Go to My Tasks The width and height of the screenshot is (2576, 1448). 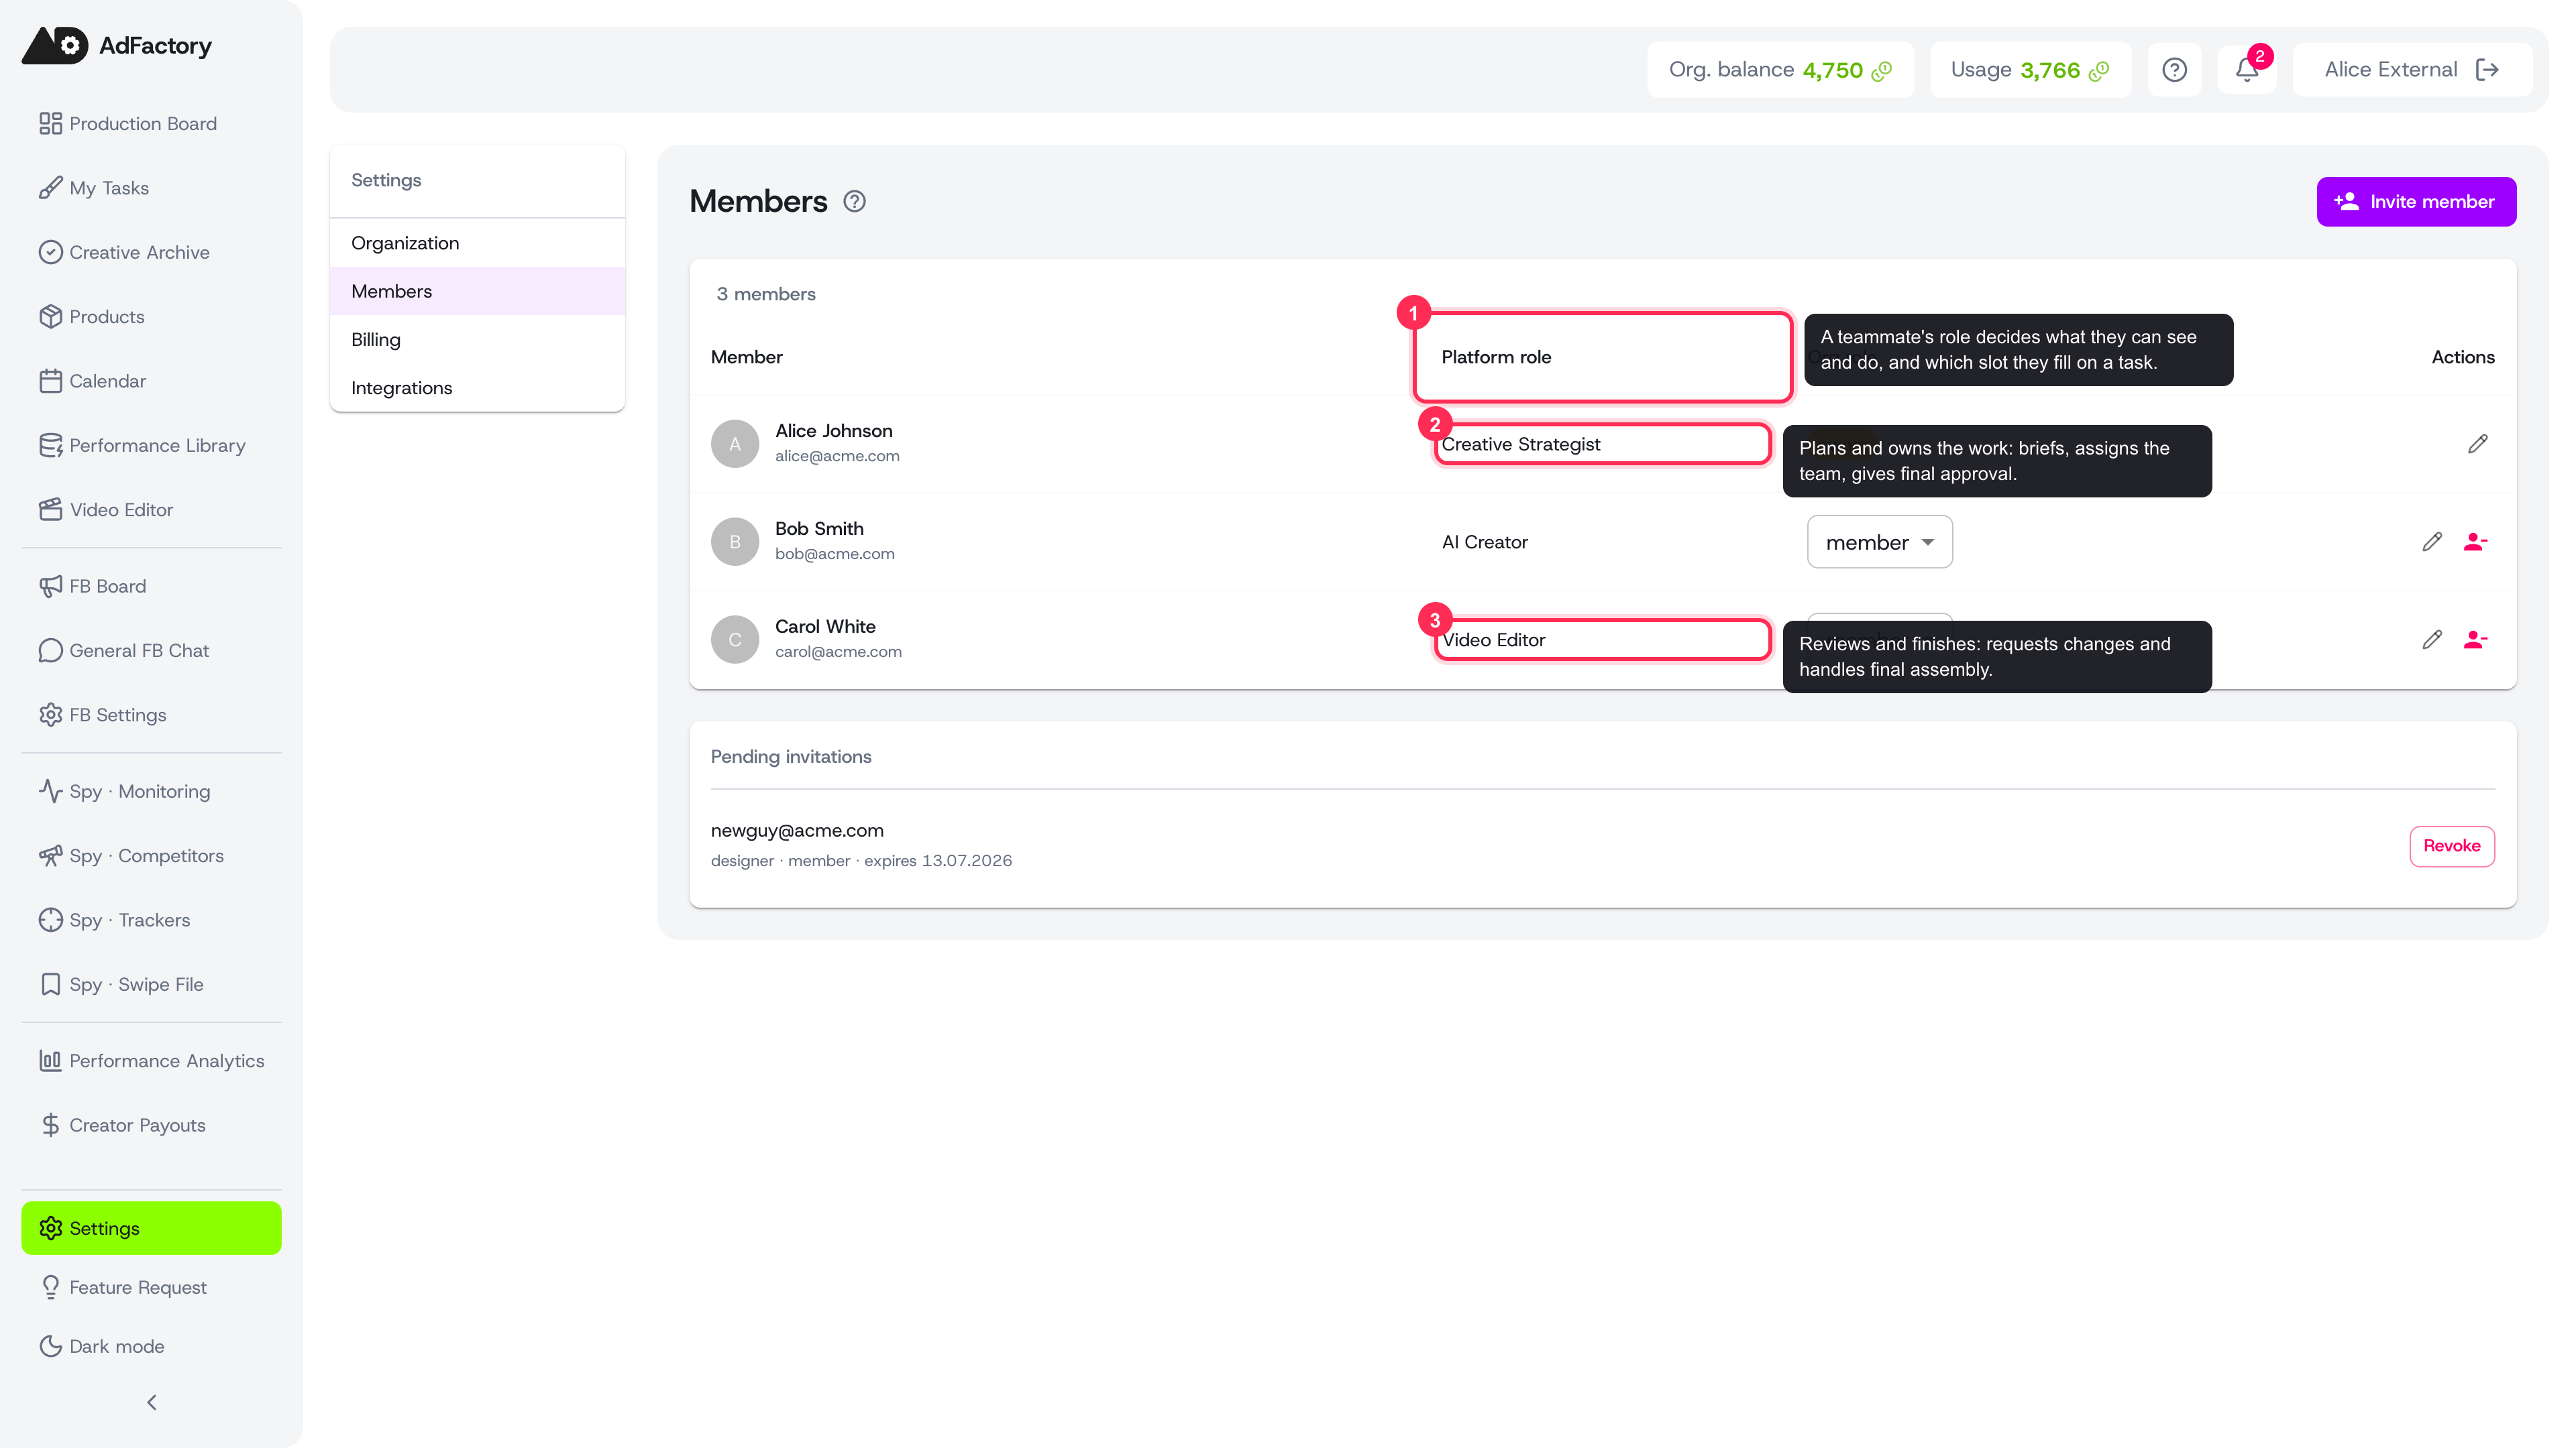pos(151,188)
